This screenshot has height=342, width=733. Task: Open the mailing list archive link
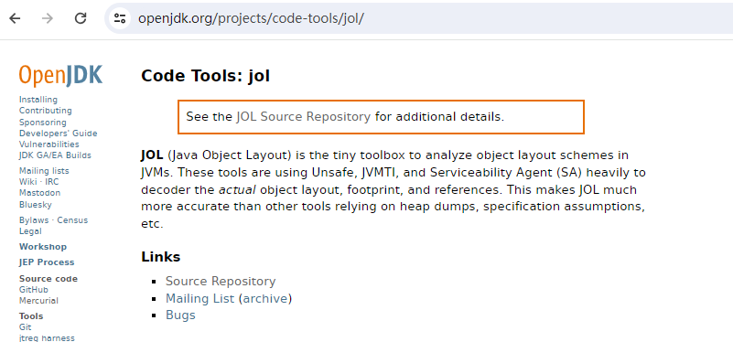click(x=265, y=298)
